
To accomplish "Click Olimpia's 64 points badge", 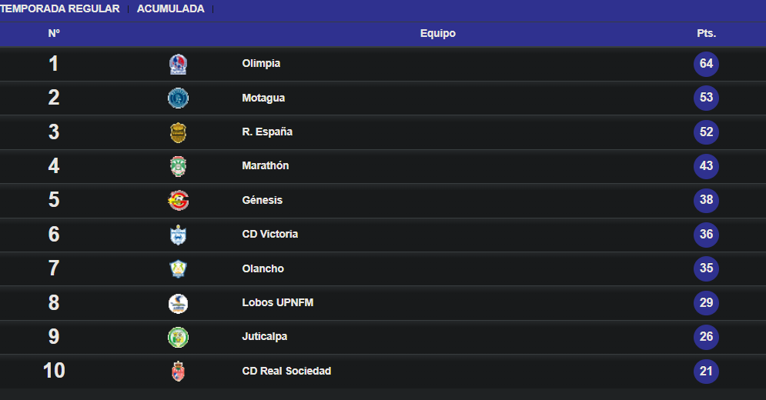I will pos(707,64).
